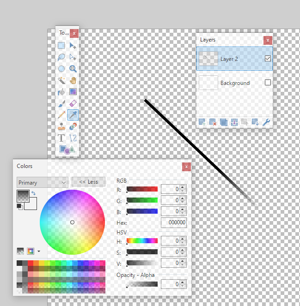
Task: Select the Move Selection tool
Action: pyautogui.click(x=73, y=57)
